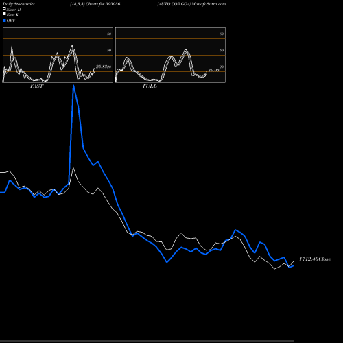Select the "OBV" legend label
The image size is (343, 343).
pyautogui.click(x=11, y=21)
